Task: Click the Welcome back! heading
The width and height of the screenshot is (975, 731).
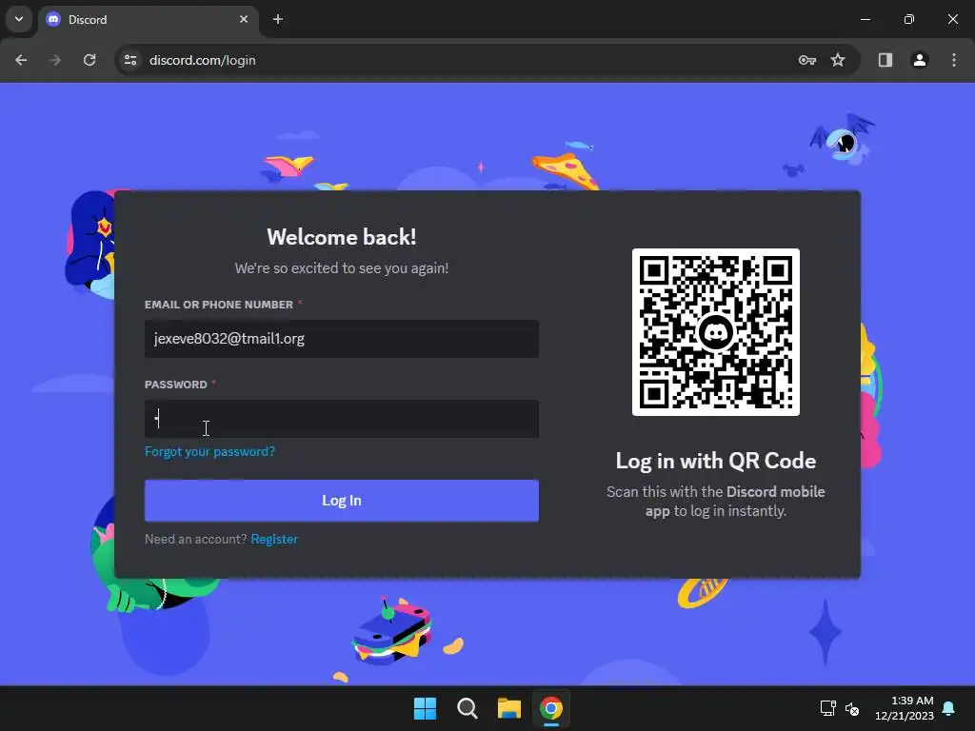Action: coord(342,237)
